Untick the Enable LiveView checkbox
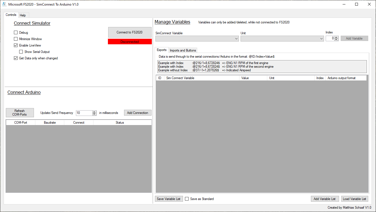Image resolution: width=376 pixels, height=212 pixels. click(x=16, y=45)
